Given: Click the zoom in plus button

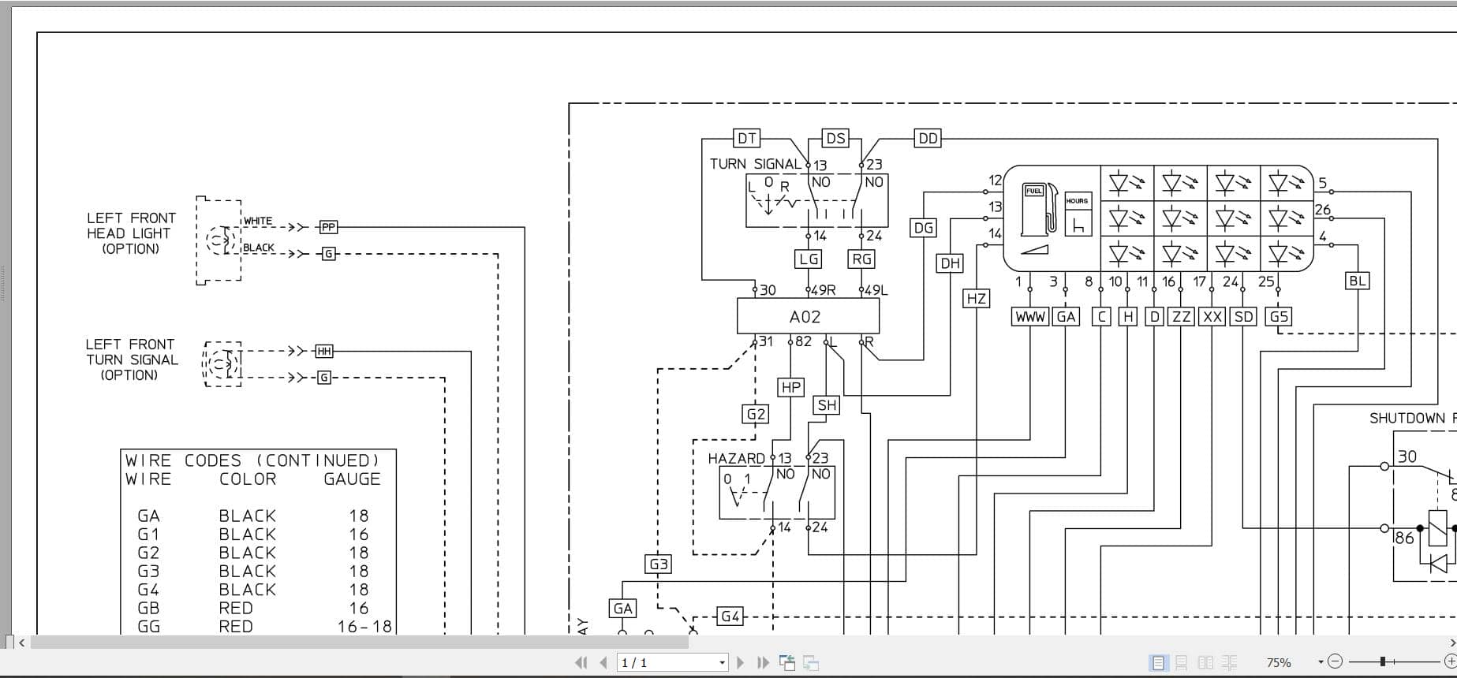Looking at the screenshot, I should pos(1450,661).
